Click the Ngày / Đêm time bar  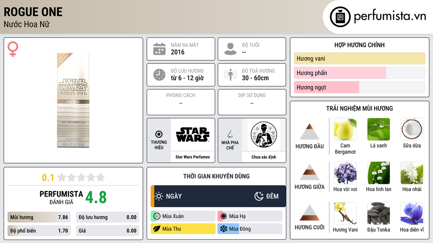point(218,196)
